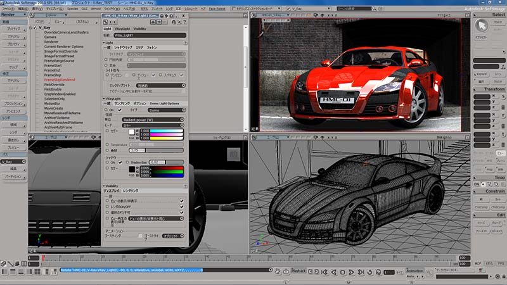Click the help question mark icon in property editor
Viewport: 507px width, 285px height.
coord(184,22)
